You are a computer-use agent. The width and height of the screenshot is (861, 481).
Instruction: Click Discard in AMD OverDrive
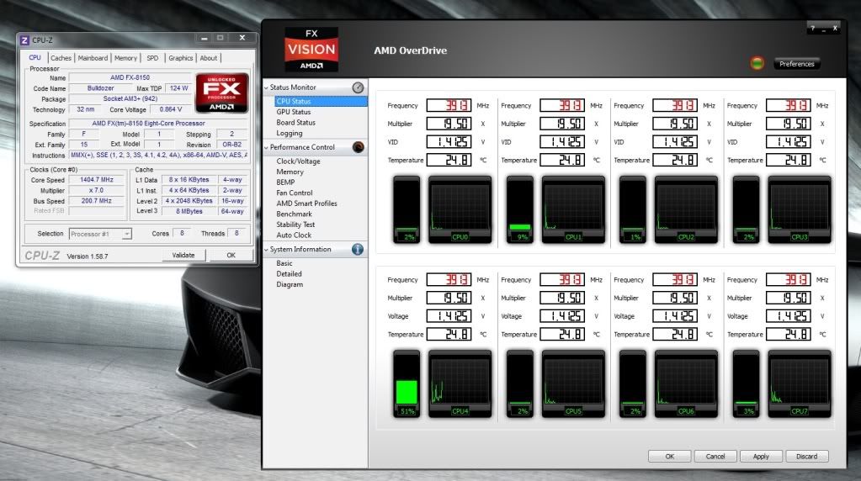[806, 457]
